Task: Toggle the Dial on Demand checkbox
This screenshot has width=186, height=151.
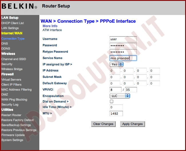Action: (x=112, y=101)
